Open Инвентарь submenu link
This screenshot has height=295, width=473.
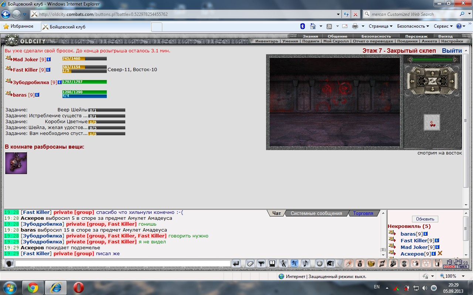pyautogui.click(x=267, y=41)
